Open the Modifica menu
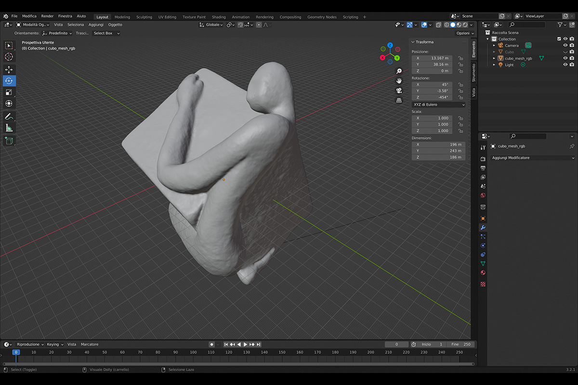 [29, 16]
